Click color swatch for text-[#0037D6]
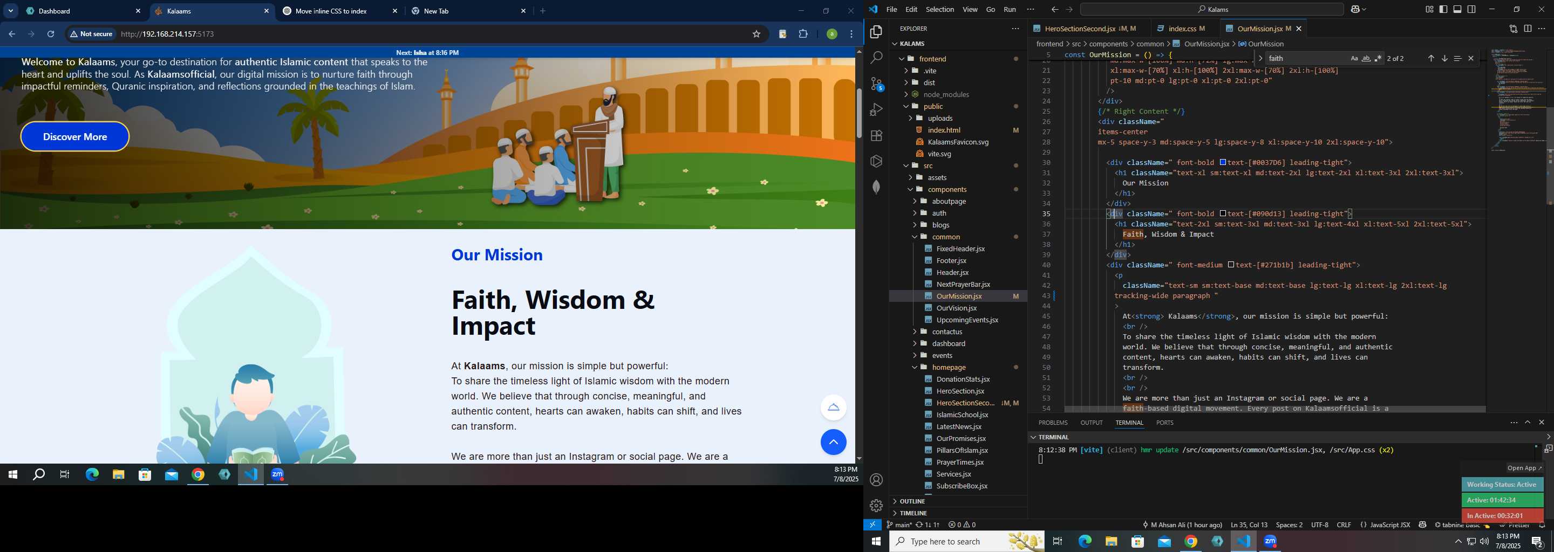This screenshot has height=552, width=1554. (x=1223, y=163)
